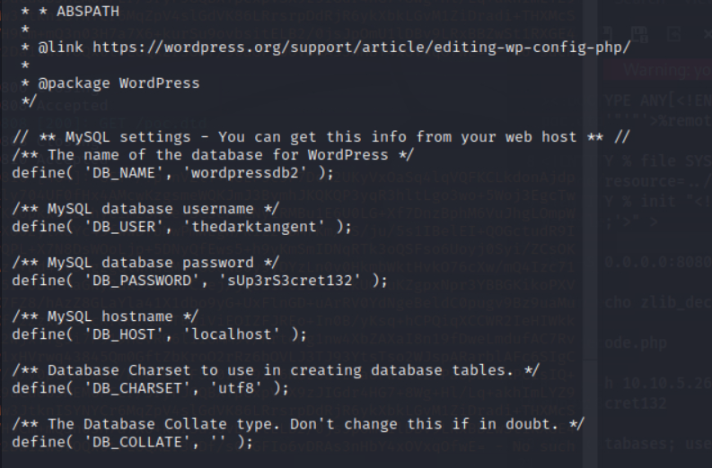Click the faint 'Warning' banner behind the terminal
This screenshot has width=712, height=468.
pos(657,70)
